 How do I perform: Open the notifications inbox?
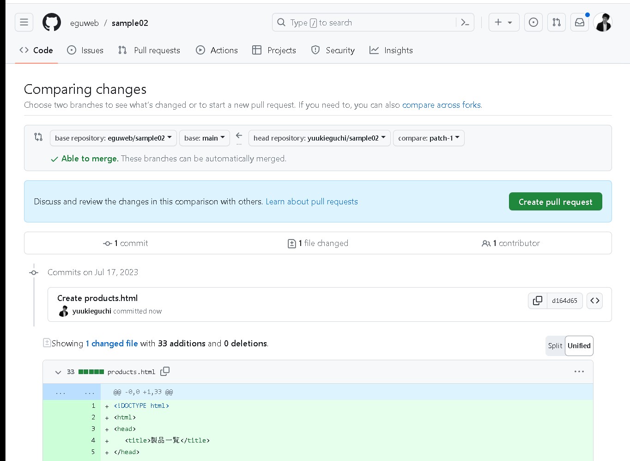point(579,22)
